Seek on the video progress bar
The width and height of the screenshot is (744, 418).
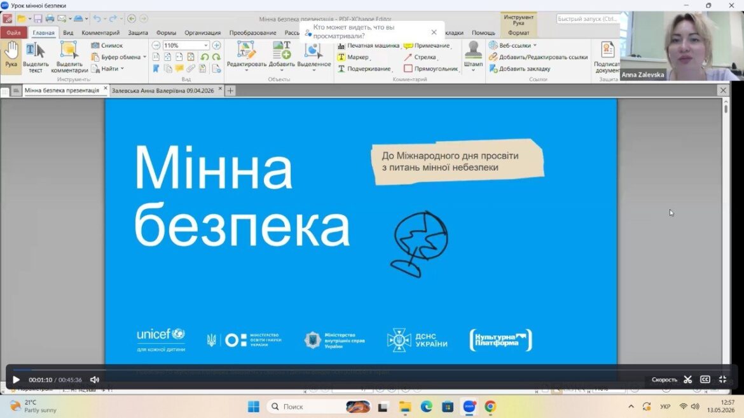pos(371,370)
